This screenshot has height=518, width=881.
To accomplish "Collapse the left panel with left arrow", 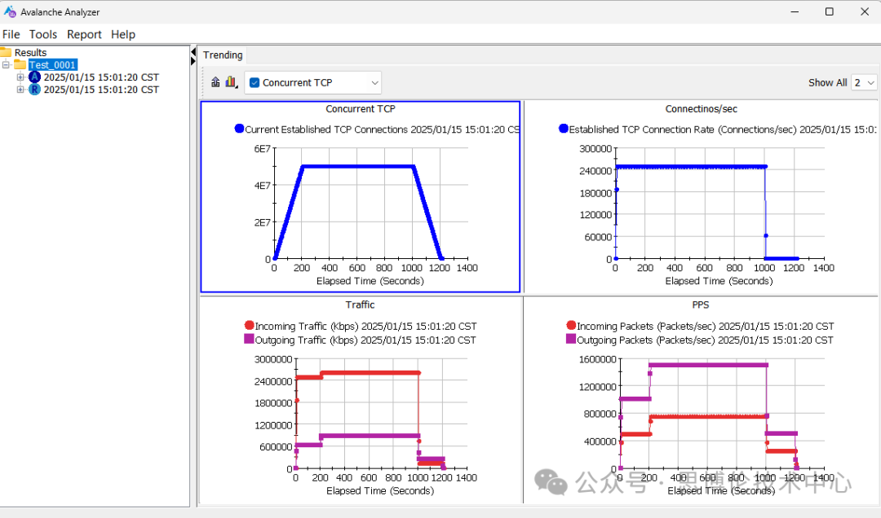I will click(193, 52).
